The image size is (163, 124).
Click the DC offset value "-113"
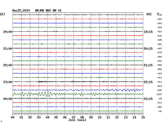click(x=159, y=103)
